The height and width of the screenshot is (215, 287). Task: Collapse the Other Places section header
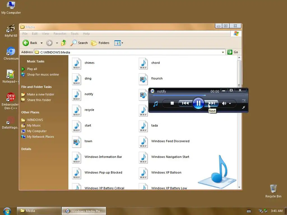30,112
